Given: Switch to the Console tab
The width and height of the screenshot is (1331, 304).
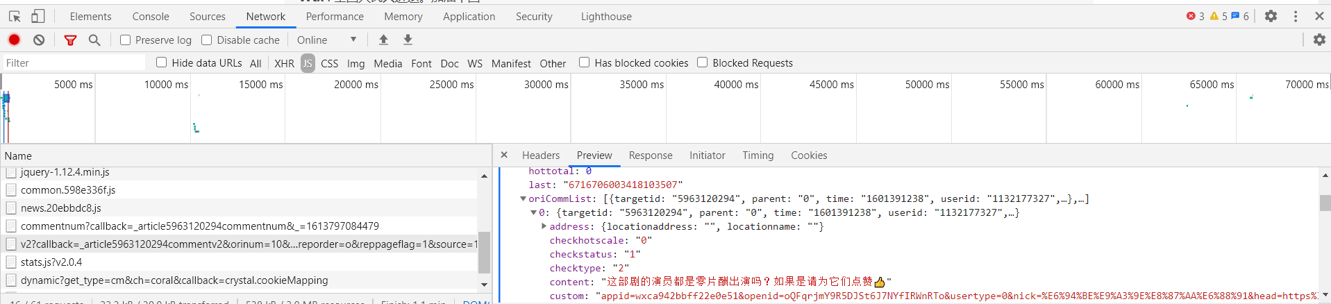Looking at the screenshot, I should point(151,16).
